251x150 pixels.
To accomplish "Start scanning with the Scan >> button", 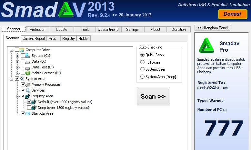I will point(153,96).
